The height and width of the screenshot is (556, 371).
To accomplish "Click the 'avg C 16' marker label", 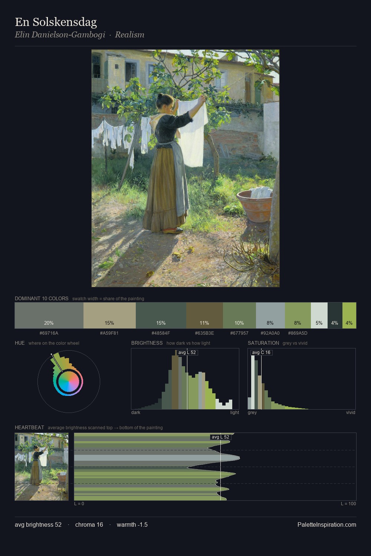I will (x=262, y=353).
